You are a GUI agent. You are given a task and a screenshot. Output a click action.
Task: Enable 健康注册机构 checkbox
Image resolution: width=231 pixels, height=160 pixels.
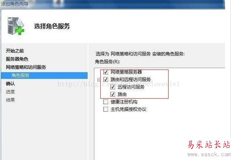coord(105,102)
